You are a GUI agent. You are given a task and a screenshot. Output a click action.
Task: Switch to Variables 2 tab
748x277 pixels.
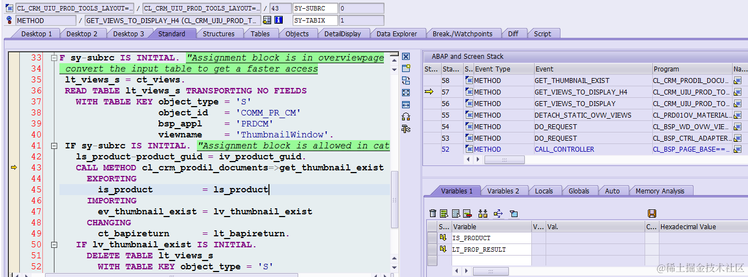click(503, 191)
